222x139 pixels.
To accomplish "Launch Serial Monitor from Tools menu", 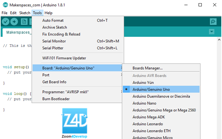I will (78, 41).
